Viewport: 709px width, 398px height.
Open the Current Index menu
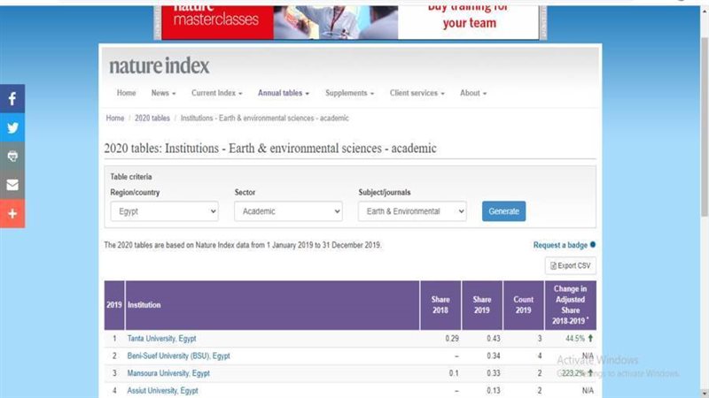218,93
